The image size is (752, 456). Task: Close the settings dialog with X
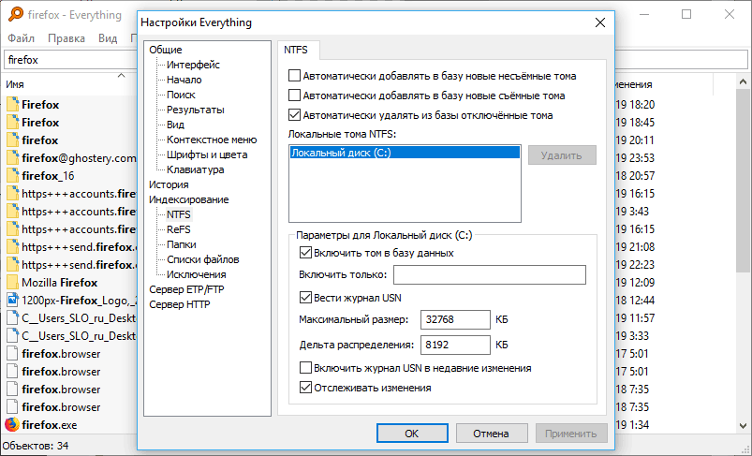click(x=600, y=22)
